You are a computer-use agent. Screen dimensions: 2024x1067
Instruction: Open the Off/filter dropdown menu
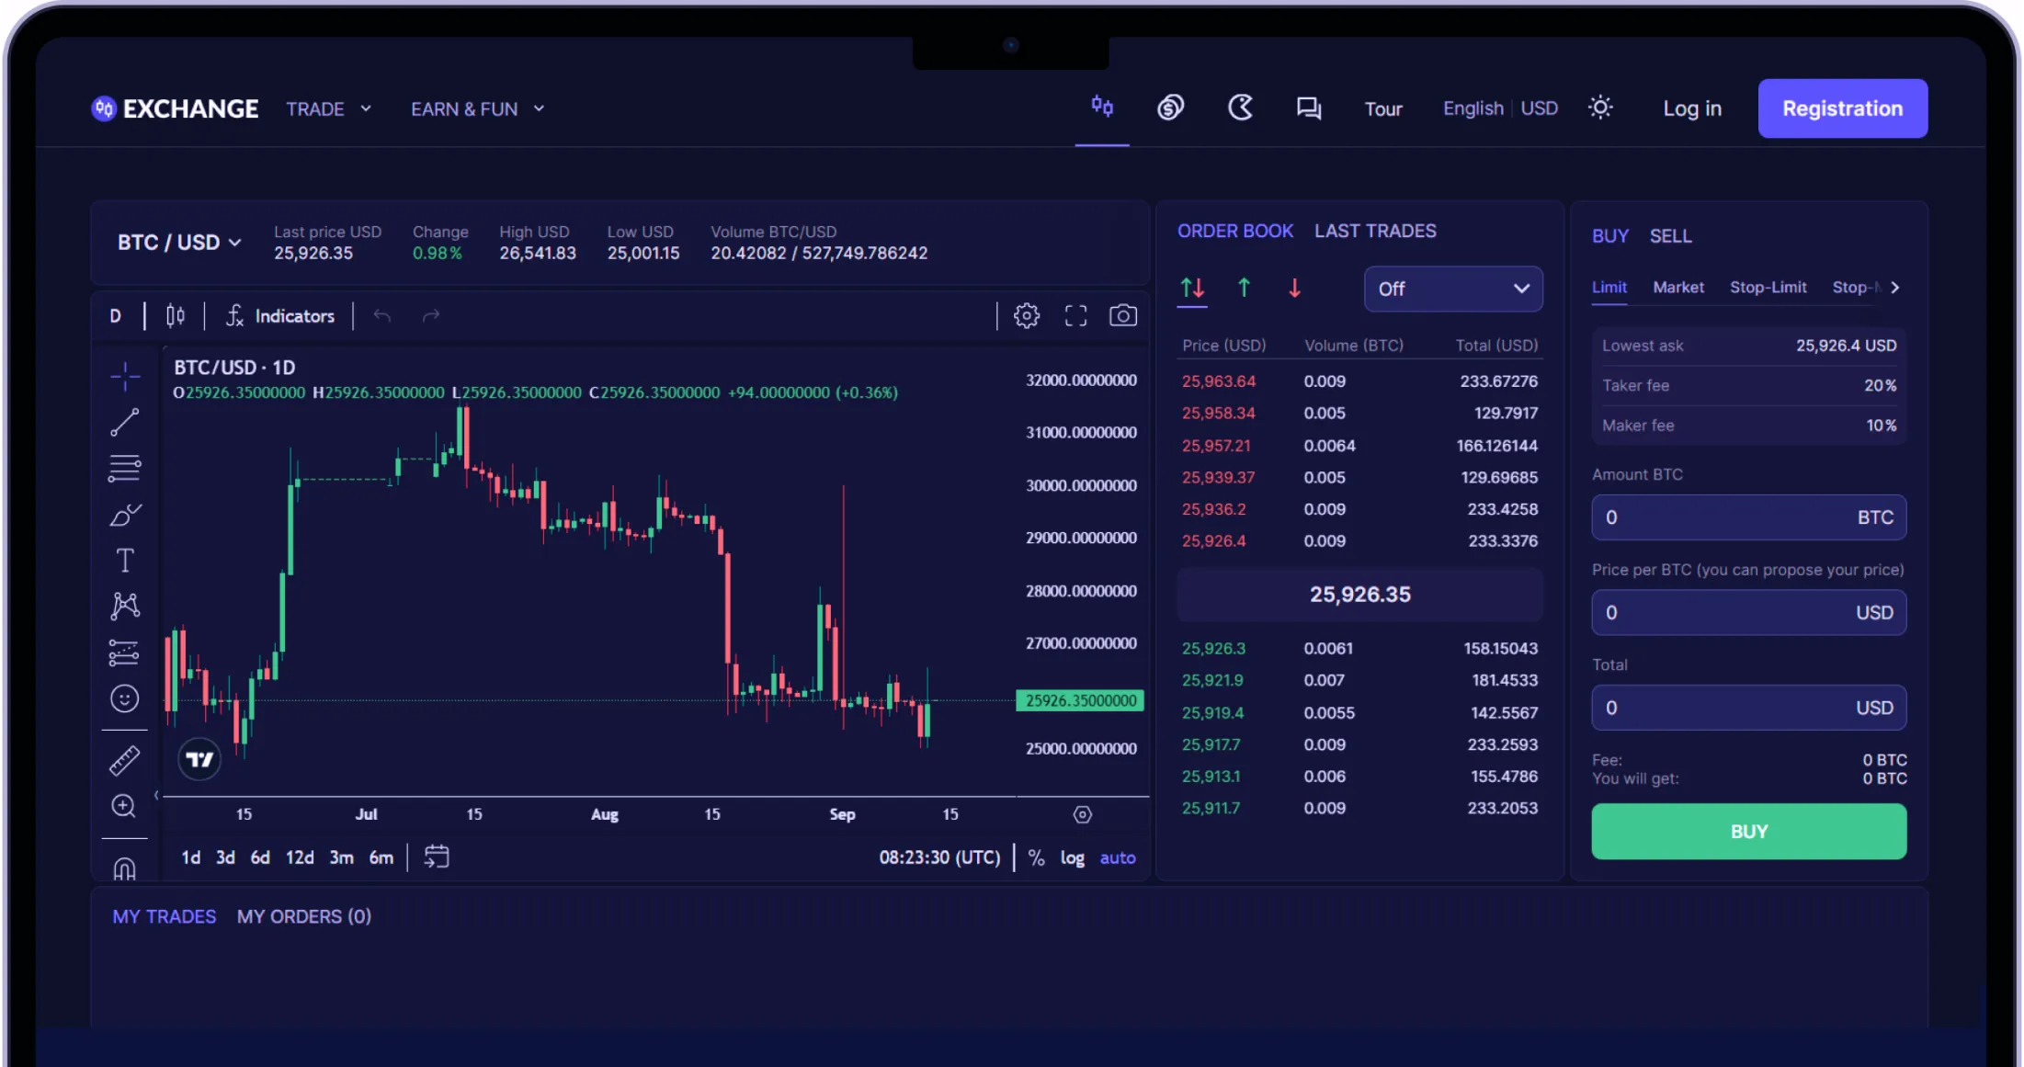point(1454,289)
